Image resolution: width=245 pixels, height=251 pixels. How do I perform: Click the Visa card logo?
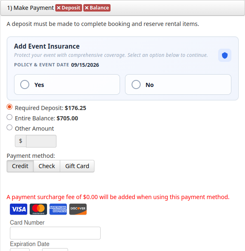click(19, 209)
